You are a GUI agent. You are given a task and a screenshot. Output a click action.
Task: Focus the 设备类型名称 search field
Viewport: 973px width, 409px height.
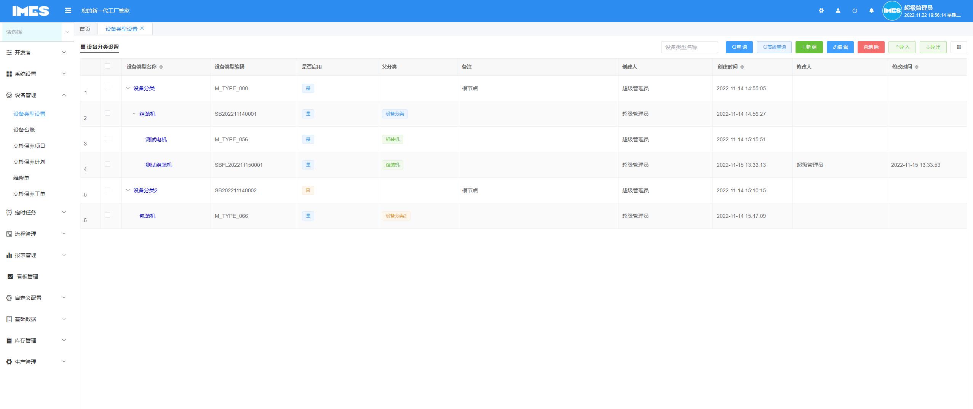coord(689,47)
